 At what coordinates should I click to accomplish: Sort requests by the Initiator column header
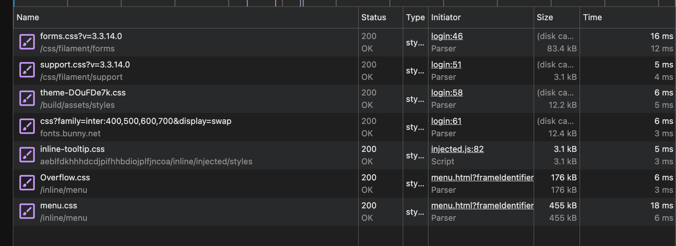pos(446,17)
